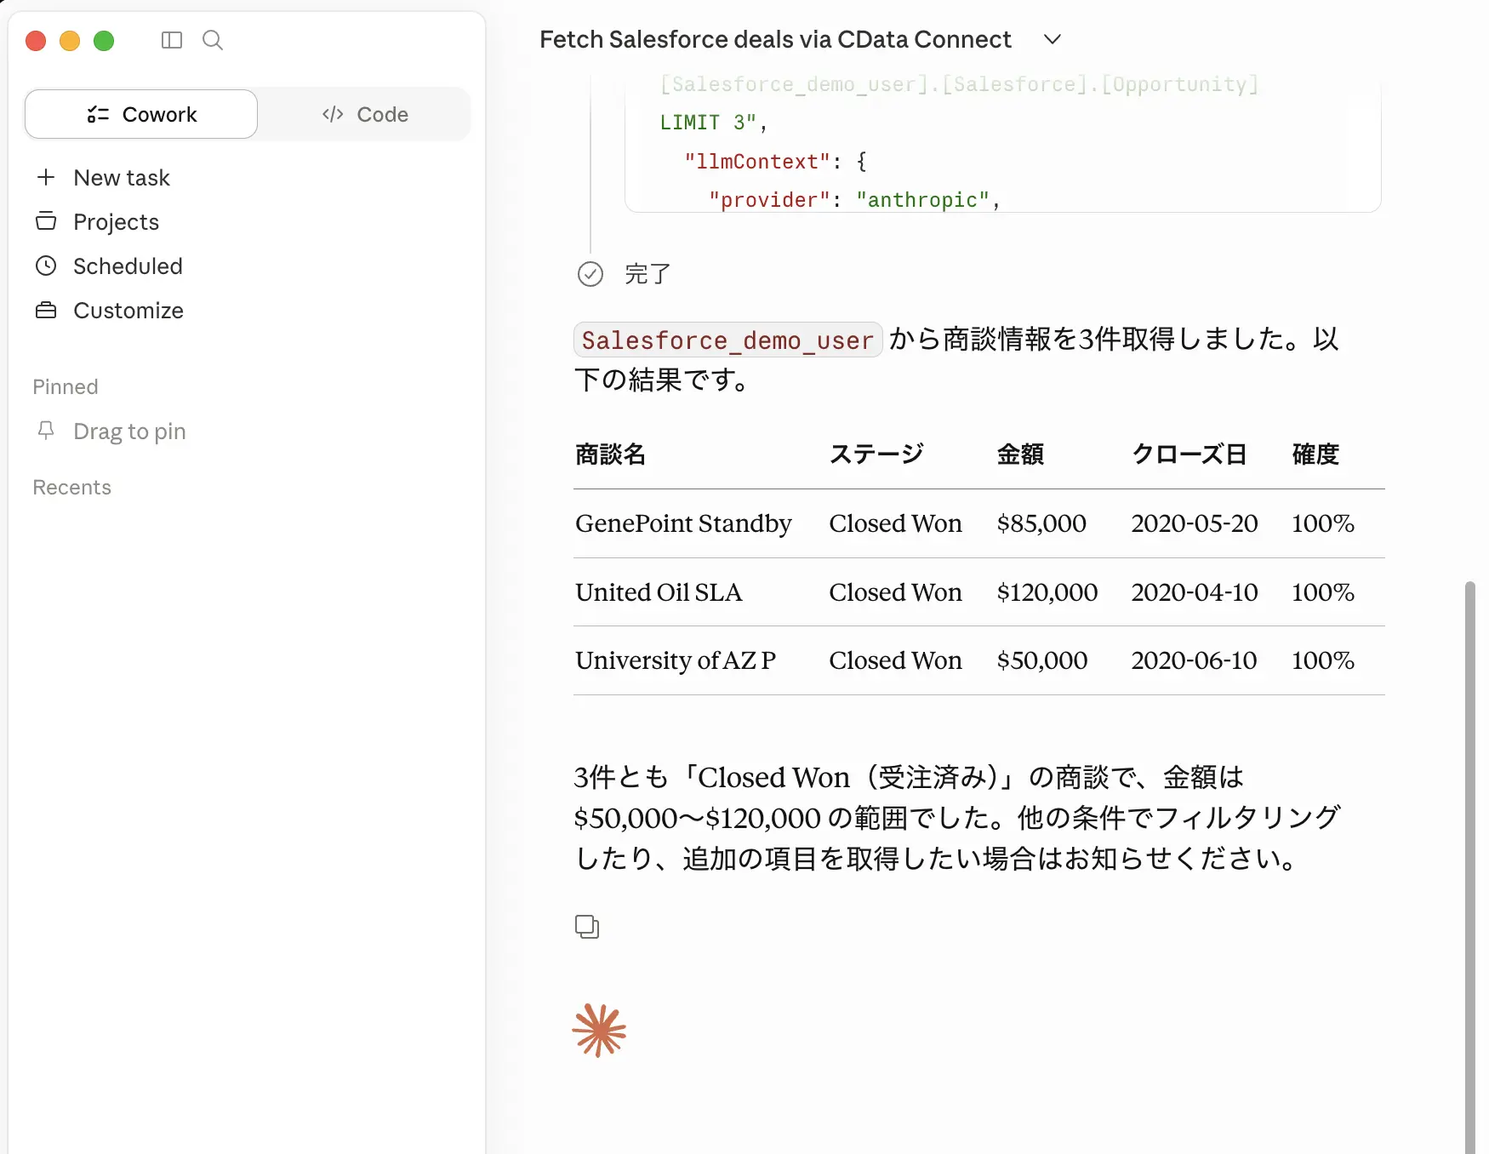Click the 2020-04-10 close date

coord(1195,592)
